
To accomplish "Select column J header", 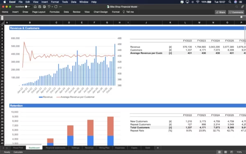I will [146, 23].
